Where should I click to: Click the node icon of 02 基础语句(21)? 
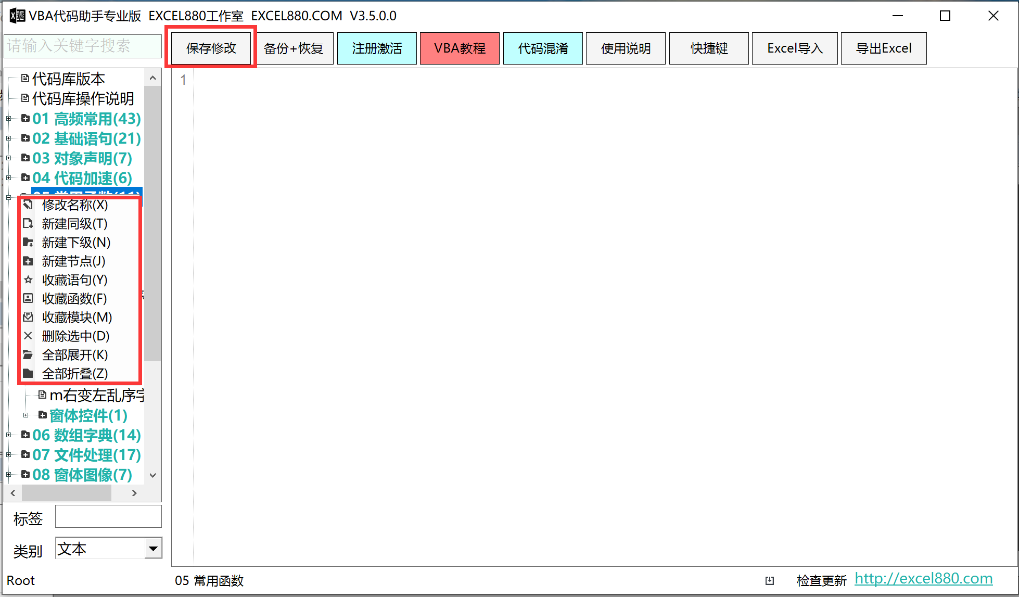tap(25, 138)
